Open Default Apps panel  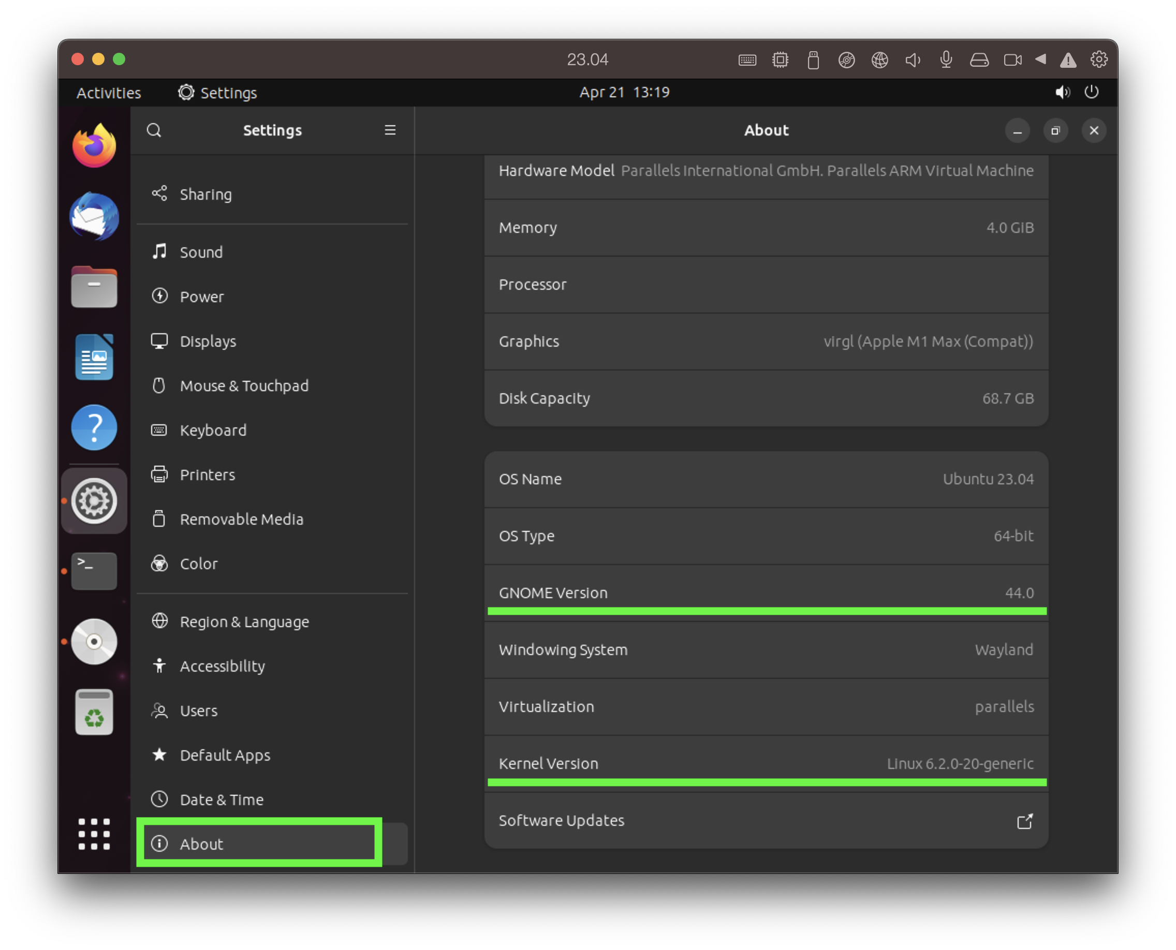pos(272,755)
